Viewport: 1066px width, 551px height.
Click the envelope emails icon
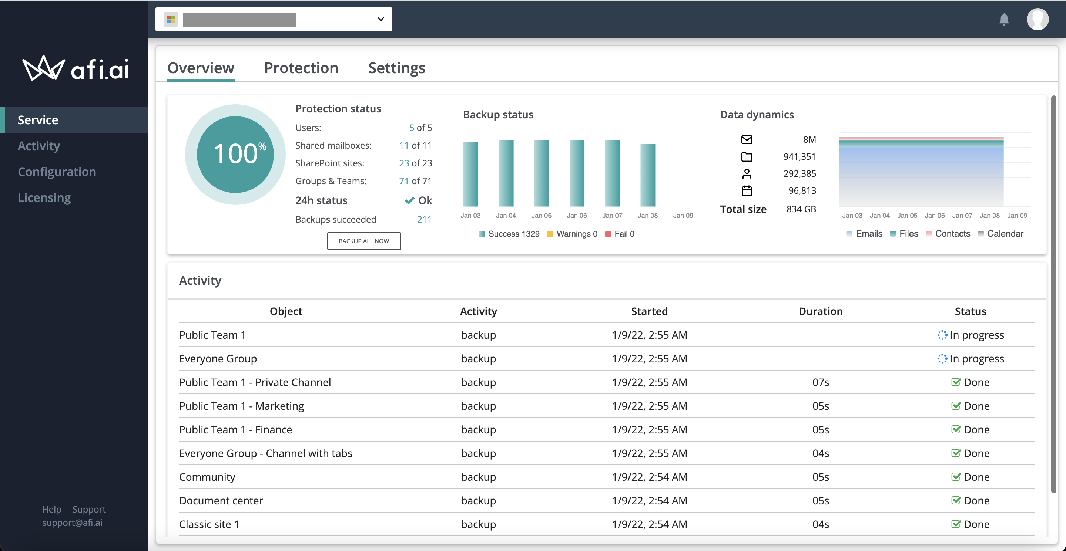click(747, 140)
